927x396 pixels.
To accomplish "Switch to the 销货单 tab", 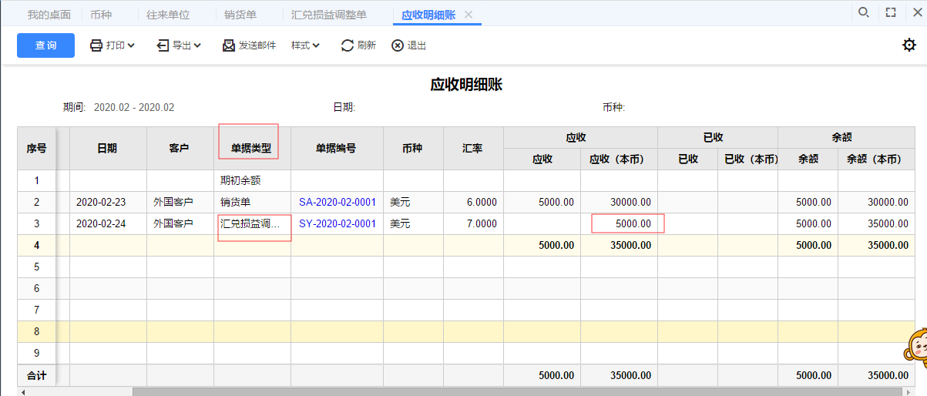I will 240,15.
